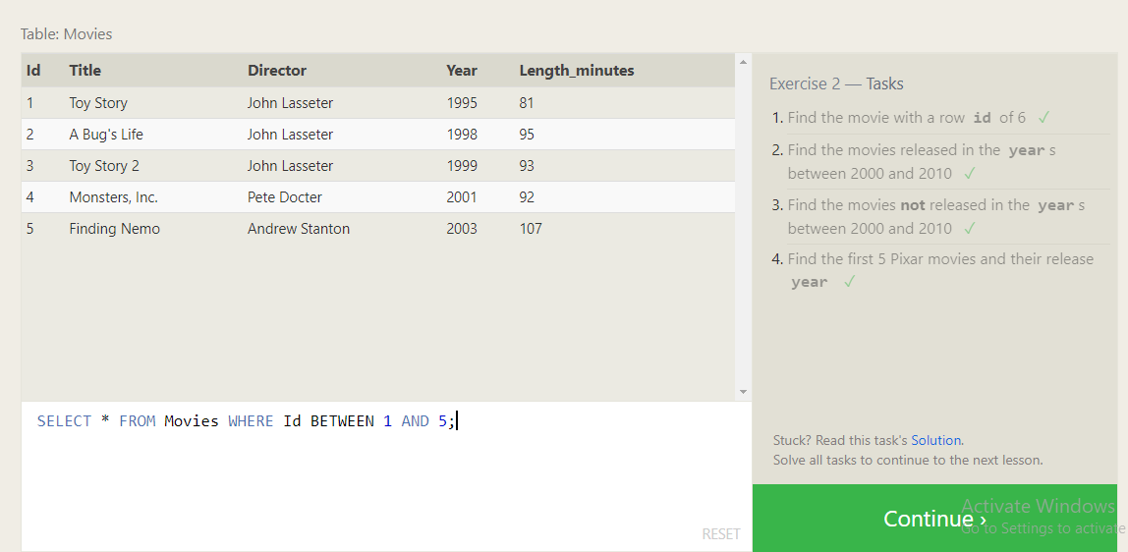Click the Exercise 2 — Tasks heading
Image resolution: width=1128 pixels, height=552 pixels.
(x=836, y=83)
